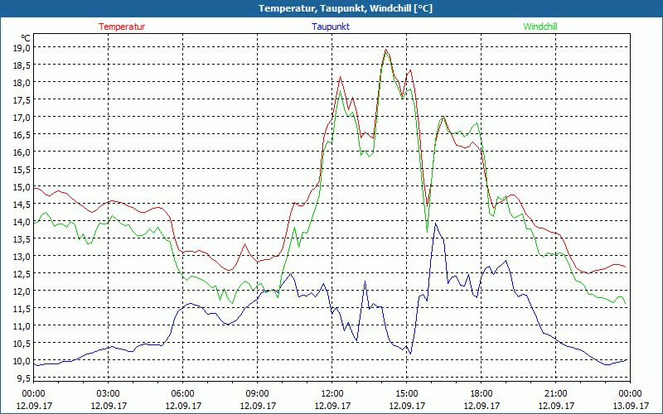Click the 12,5 y-axis label

[x=22, y=274]
